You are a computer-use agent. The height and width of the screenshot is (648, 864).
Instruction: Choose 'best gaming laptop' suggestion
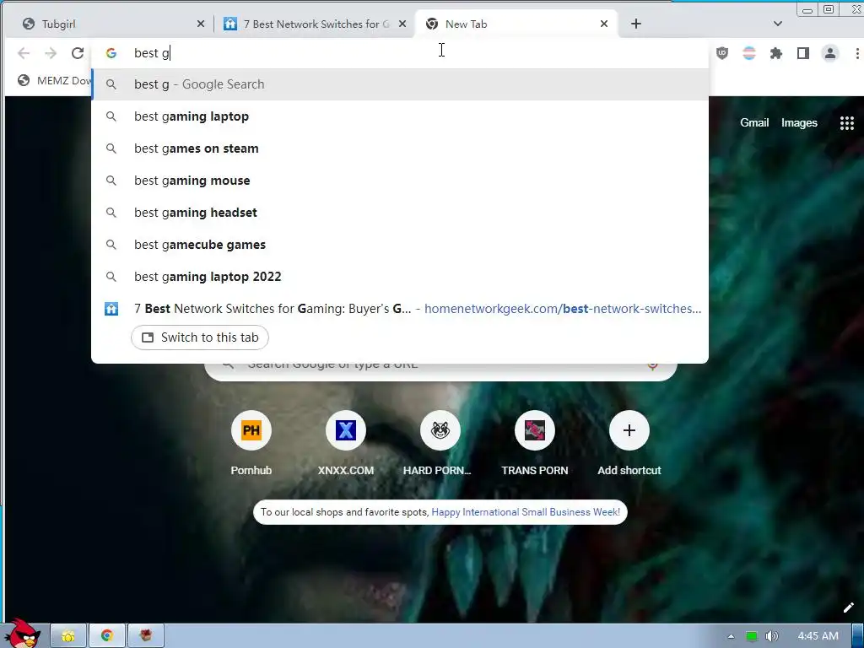tap(400, 116)
